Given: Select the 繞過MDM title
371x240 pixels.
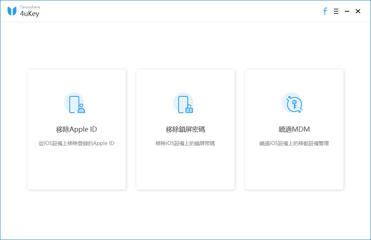Looking at the screenshot, I should (x=294, y=129).
